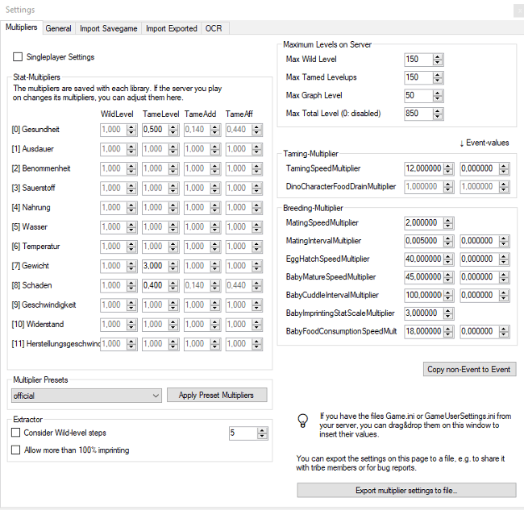Click the Max Tamed Levelups stepper arrows
Screen dimensions: 524x510
(x=438, y=78)
